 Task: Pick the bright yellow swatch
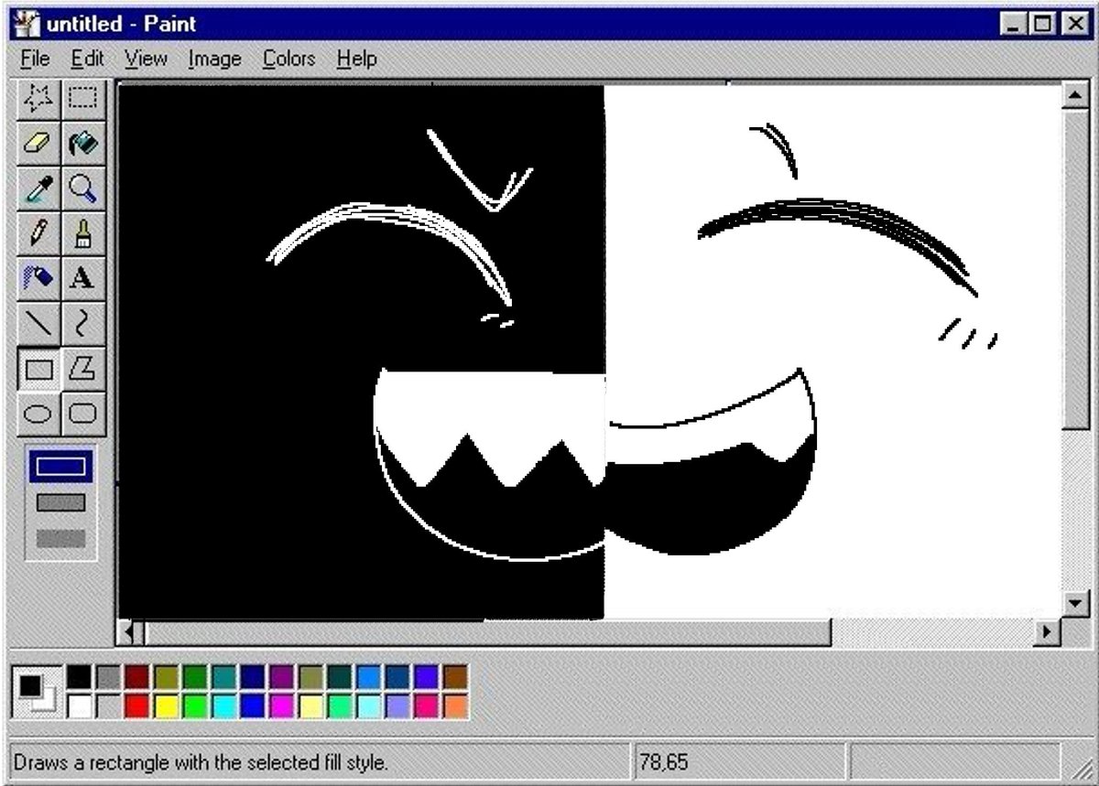(167, 705)
